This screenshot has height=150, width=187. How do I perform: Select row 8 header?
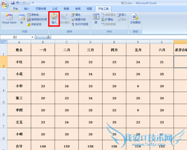click(4, 134)
